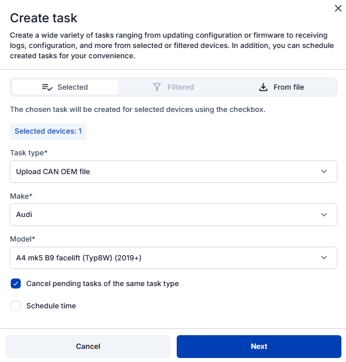Screen dimensions: 346x362
Task: Click the A4 mk5 B9 facelift model text
Action: (78, 258)
